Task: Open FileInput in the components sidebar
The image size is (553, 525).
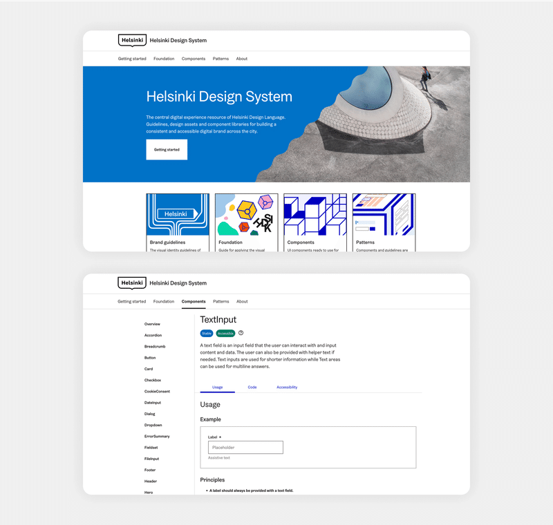Action: [x=151, y=459]
